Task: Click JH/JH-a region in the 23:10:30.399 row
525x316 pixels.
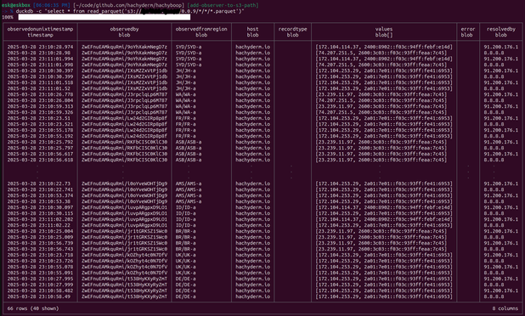Action: click(186, 76)
